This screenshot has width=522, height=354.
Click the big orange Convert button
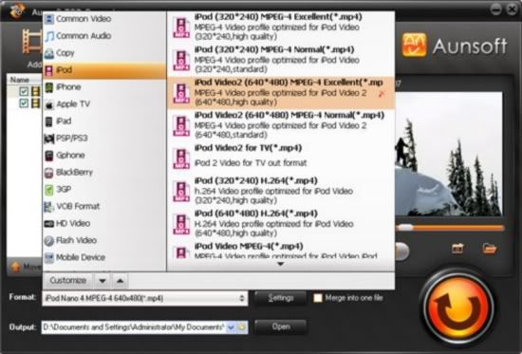click(457, 308)
